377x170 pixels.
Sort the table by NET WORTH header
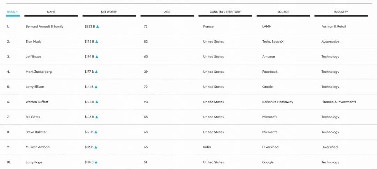pos(109,12)
